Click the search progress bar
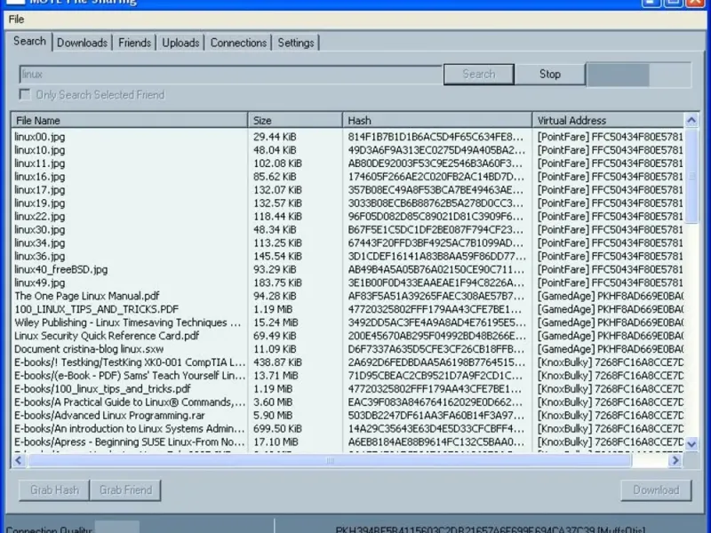Screen dimensions: 711x533 click(638, 75)
